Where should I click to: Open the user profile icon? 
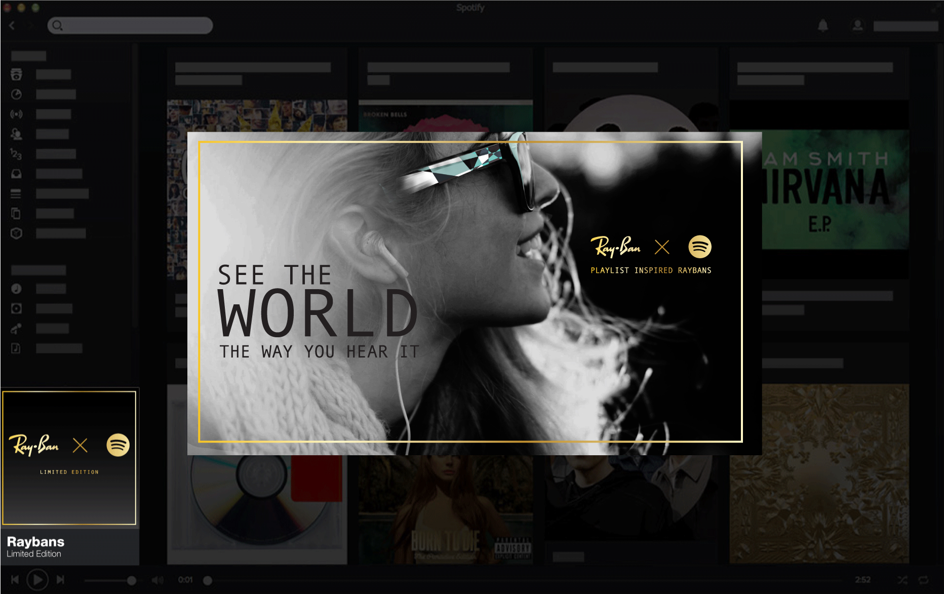857,25
